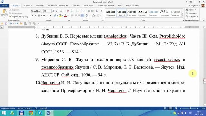Apply subscript formatting

click(47, 16)
